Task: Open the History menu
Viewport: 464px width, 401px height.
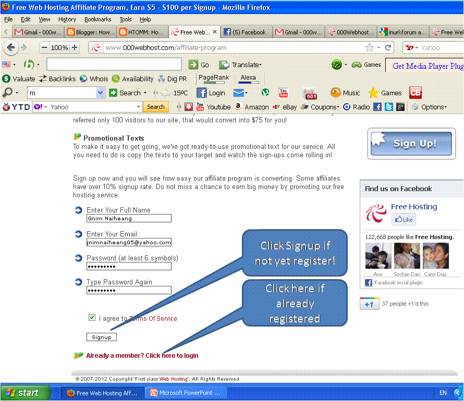Action: pos(67,19)
